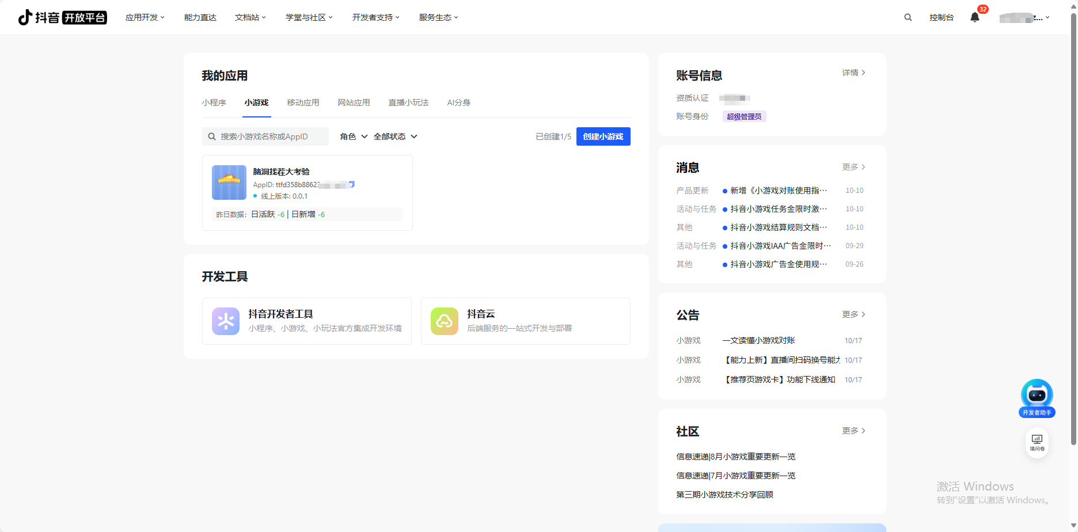Click the 创建小游戏 button
Viewport: 1078px width, 532px height.
pos(603,136)
